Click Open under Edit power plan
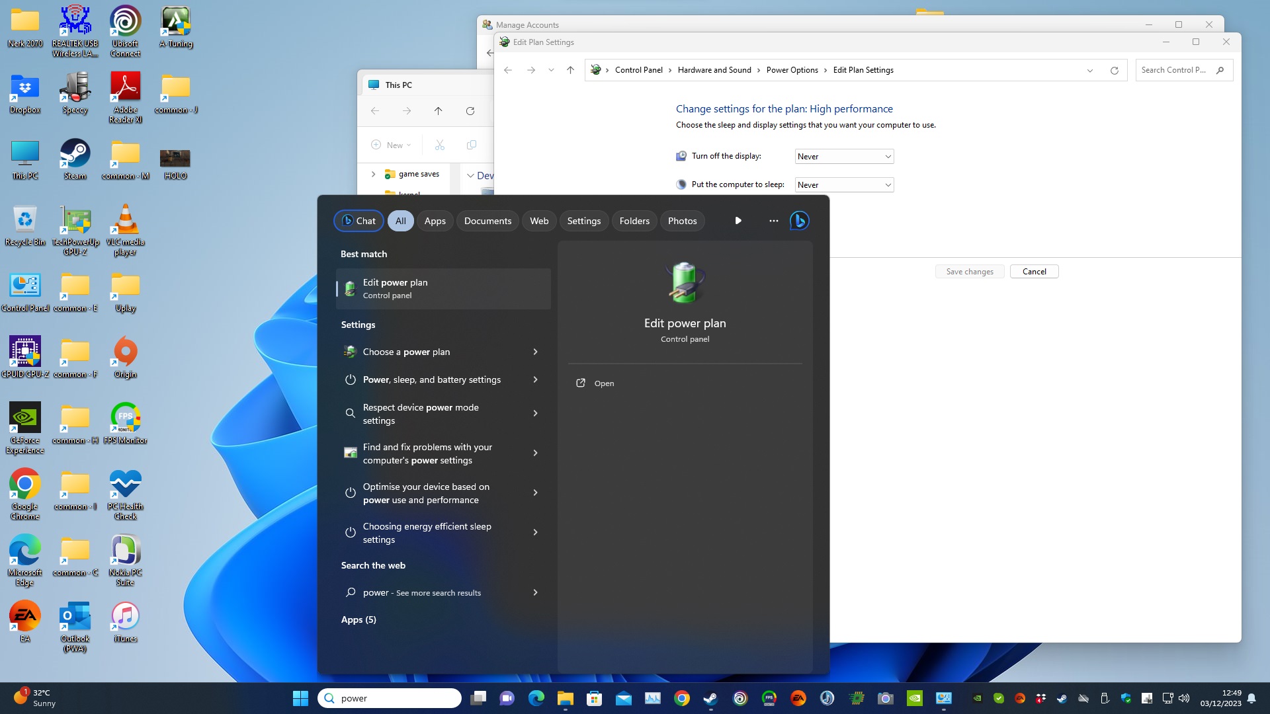The image size is (1270, 714). (x=603, y=383)
